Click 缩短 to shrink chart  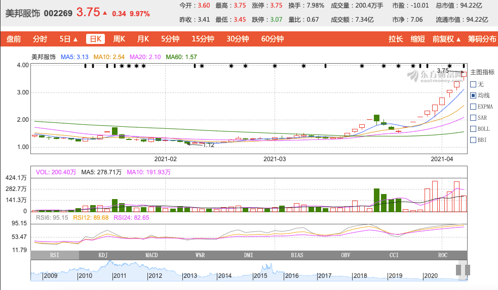click(417, 39)
